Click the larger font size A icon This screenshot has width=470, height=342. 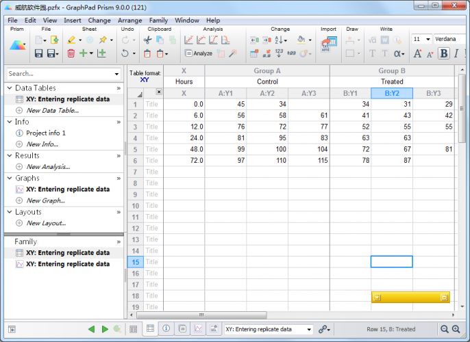coord(417,53)
